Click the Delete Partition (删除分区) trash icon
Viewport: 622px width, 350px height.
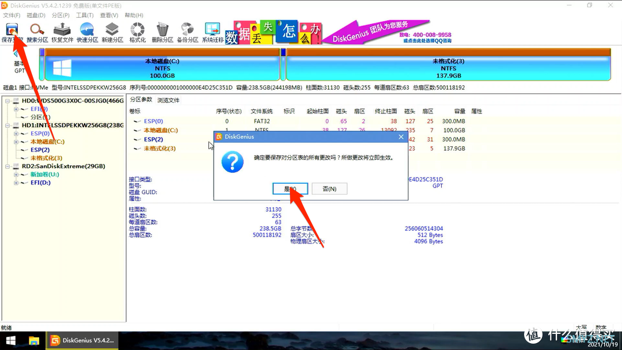point(162,32)
